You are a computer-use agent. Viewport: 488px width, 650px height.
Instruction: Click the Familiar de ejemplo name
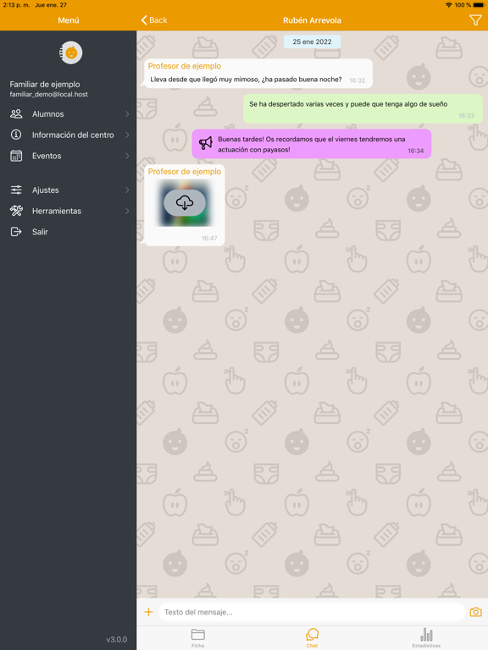45,84
